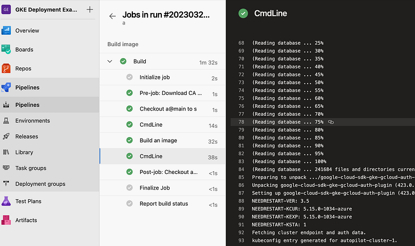
Task: Click log line 92 Fetching cluster endpoint
Action: (x=309, y=233)
